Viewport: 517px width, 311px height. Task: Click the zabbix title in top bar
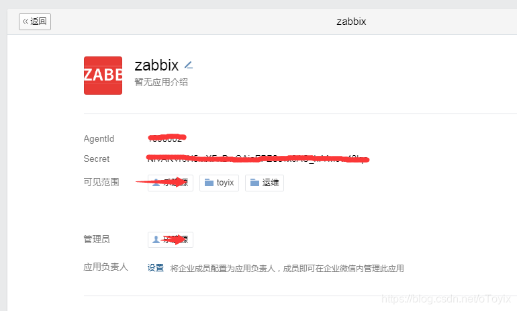click(351, 21)
